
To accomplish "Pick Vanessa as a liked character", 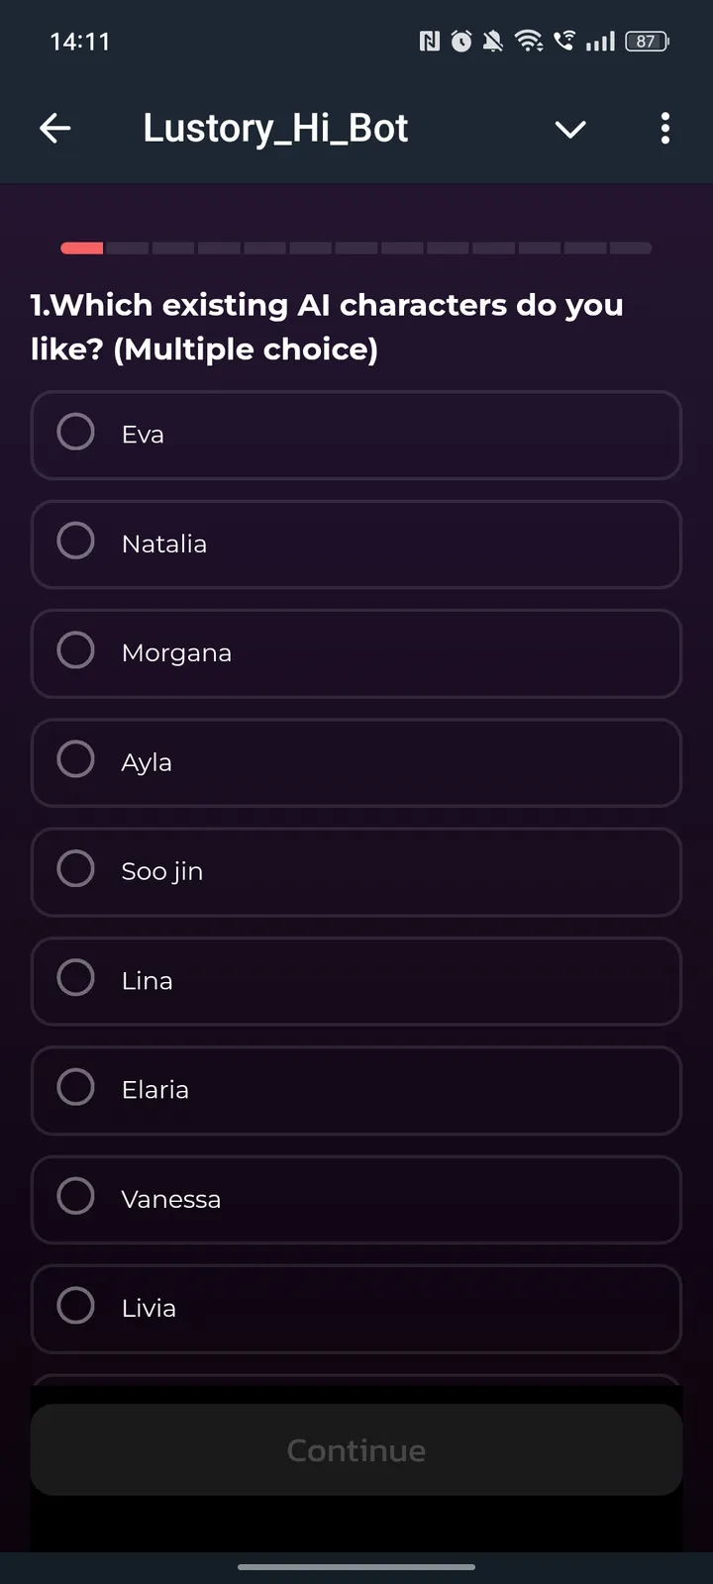I will pos(76,1197).
